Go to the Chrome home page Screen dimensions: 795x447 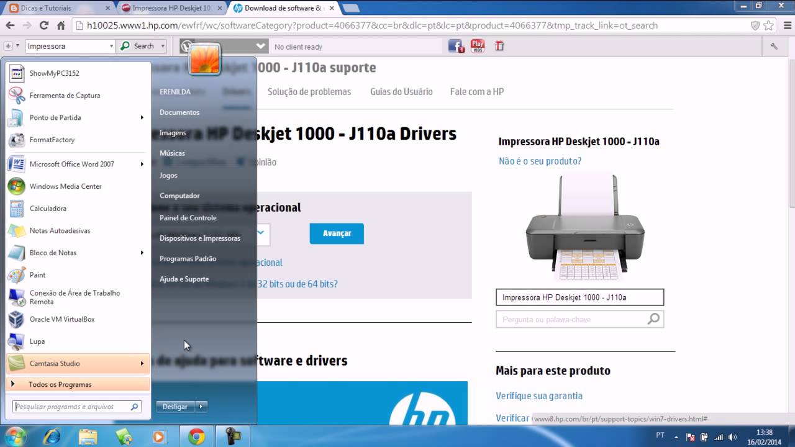click(x=61, y=25)
